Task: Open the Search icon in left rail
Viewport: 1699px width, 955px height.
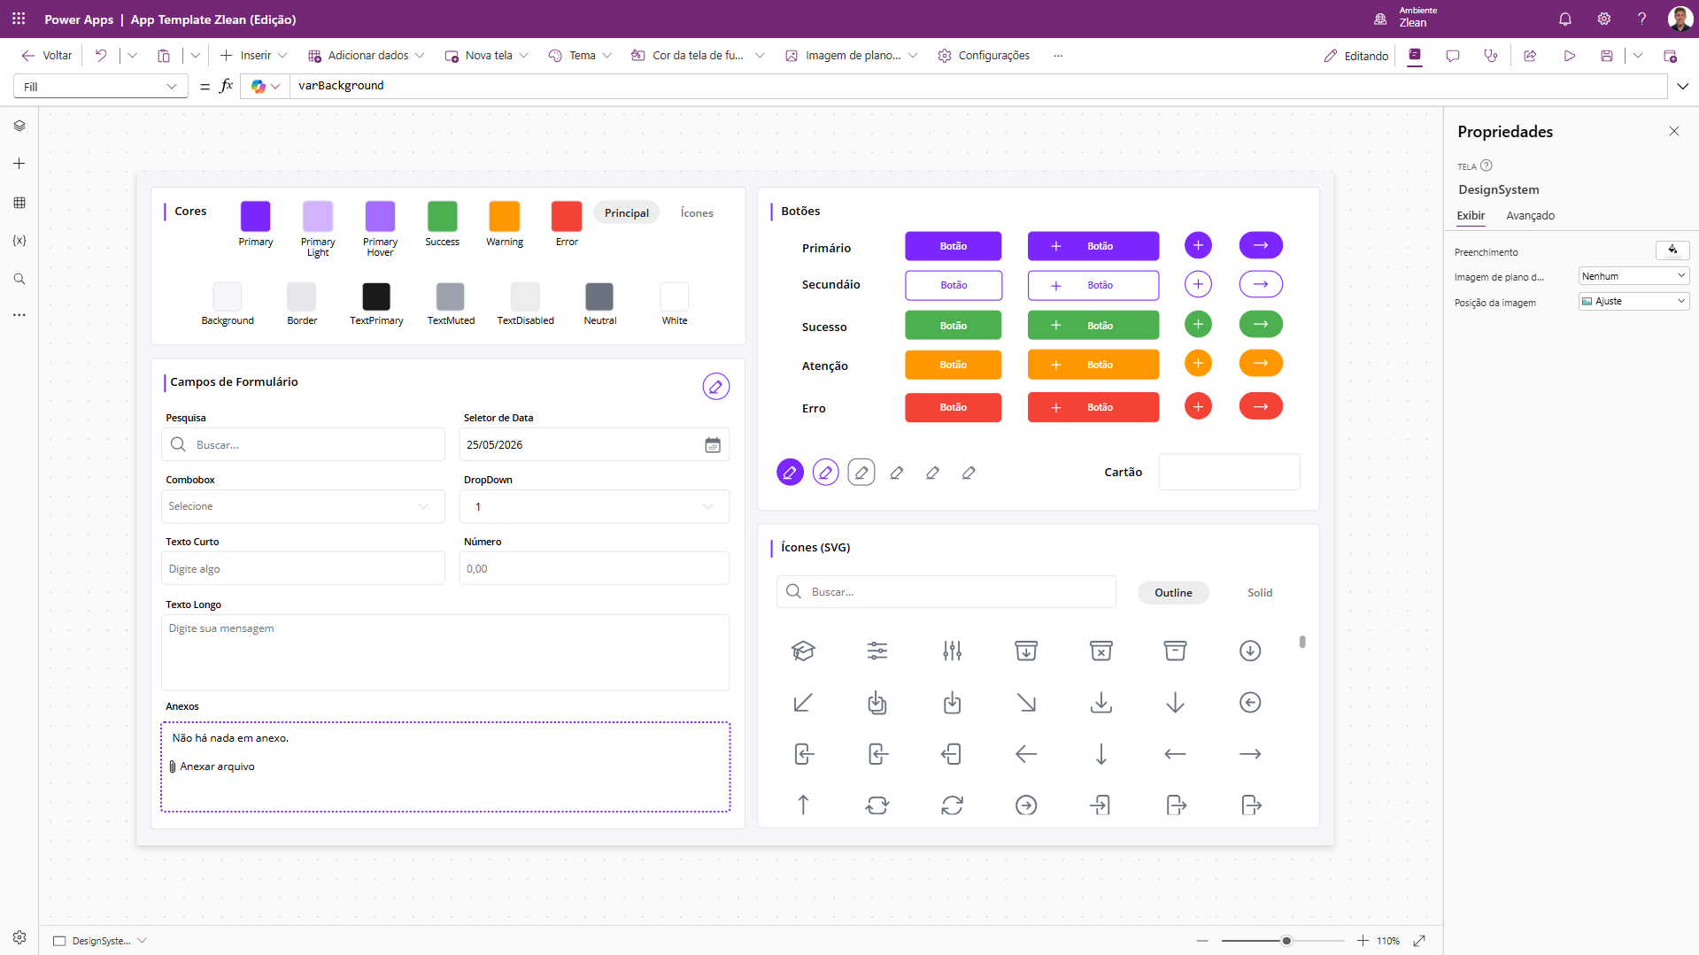Action: click(19, 279)
